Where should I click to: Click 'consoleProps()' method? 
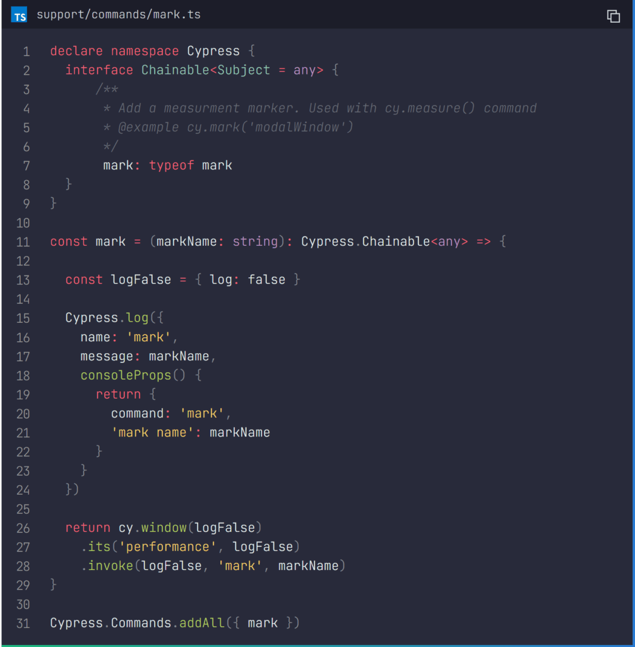(x=133, y=375)
